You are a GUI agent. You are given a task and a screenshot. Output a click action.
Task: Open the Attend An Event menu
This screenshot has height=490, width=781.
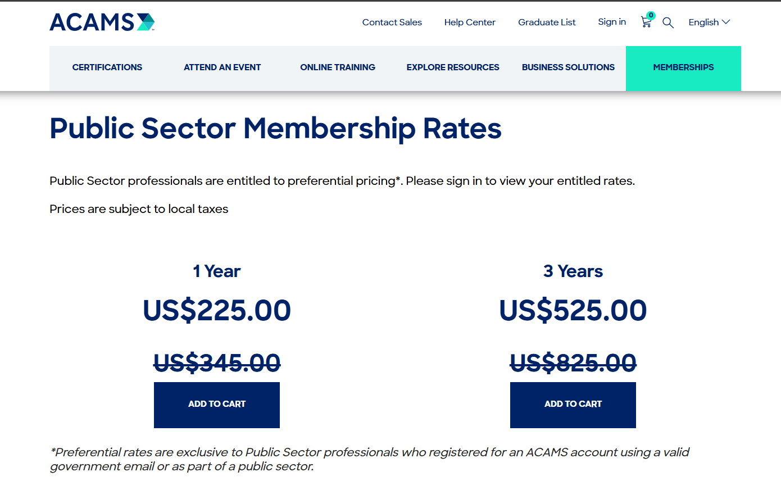click(x=222, y=67)
